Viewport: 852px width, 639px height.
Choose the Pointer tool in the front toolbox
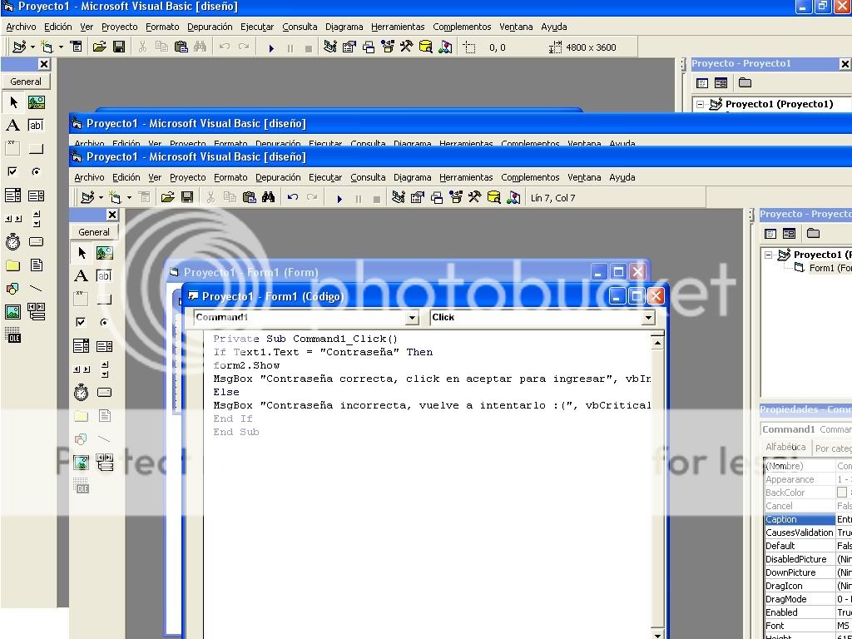pos(81,253)
